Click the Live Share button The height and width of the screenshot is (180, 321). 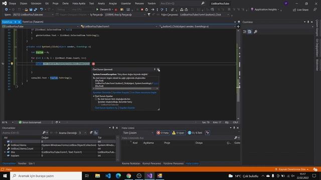coord(300,10)
